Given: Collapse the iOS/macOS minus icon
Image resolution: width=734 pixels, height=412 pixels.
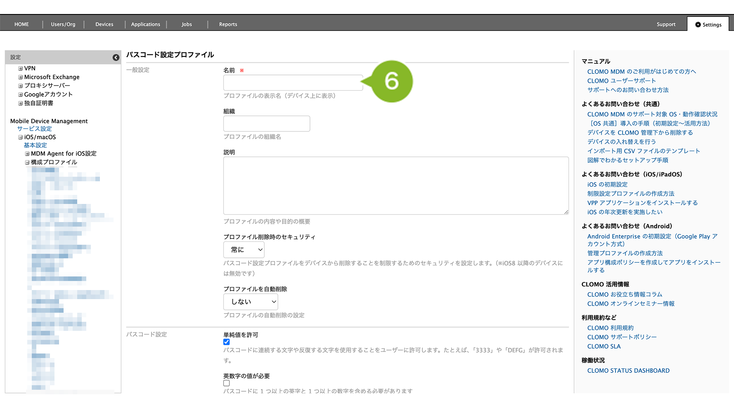Looking at the screenshot, I should 20,137.
